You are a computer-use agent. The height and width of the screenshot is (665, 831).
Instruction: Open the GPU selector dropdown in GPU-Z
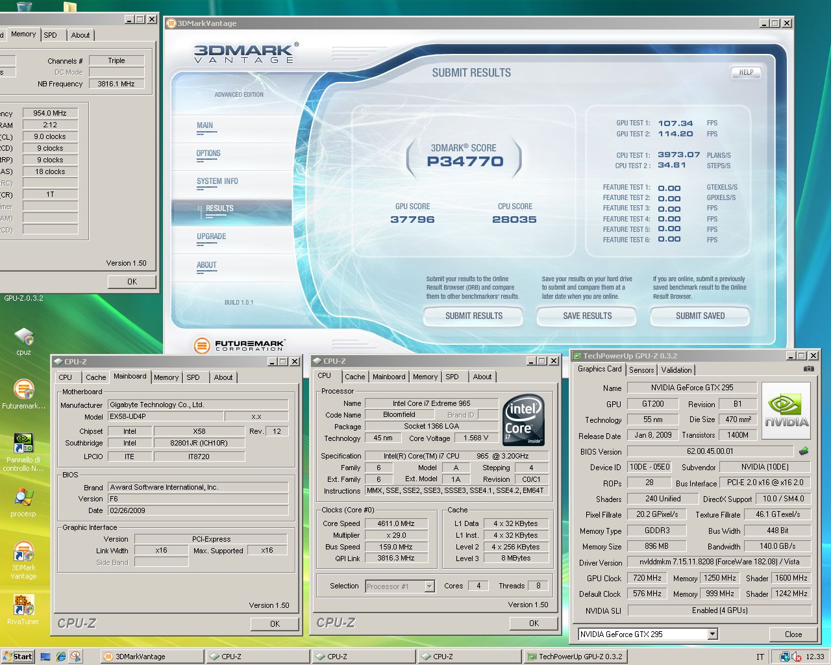pos(712,634)
